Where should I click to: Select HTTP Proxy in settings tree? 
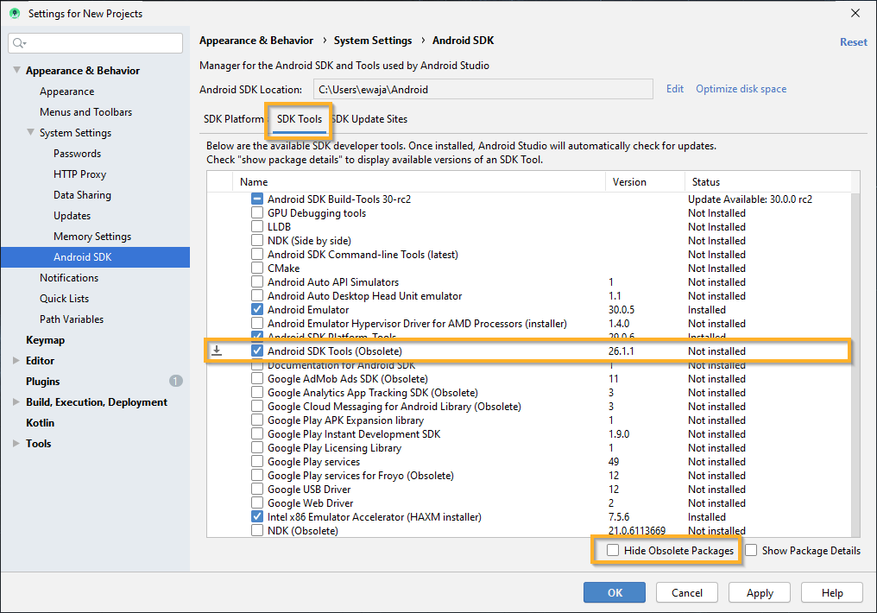point(79,174)
